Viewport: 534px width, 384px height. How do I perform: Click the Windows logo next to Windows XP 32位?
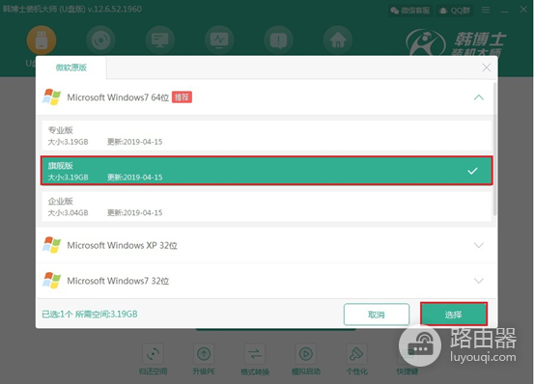coord(51,245)
